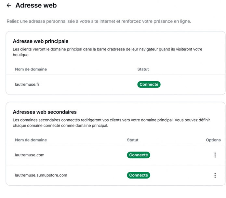
Task: Click the back arrow beside Adresse web
Action: (9, 6)
